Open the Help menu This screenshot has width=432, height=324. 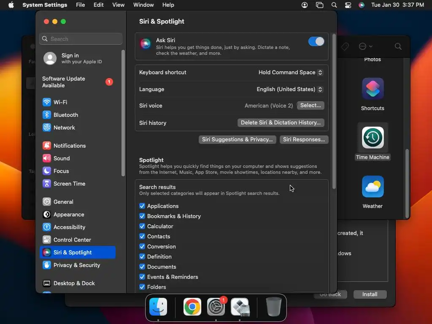[x=168, y=5]
